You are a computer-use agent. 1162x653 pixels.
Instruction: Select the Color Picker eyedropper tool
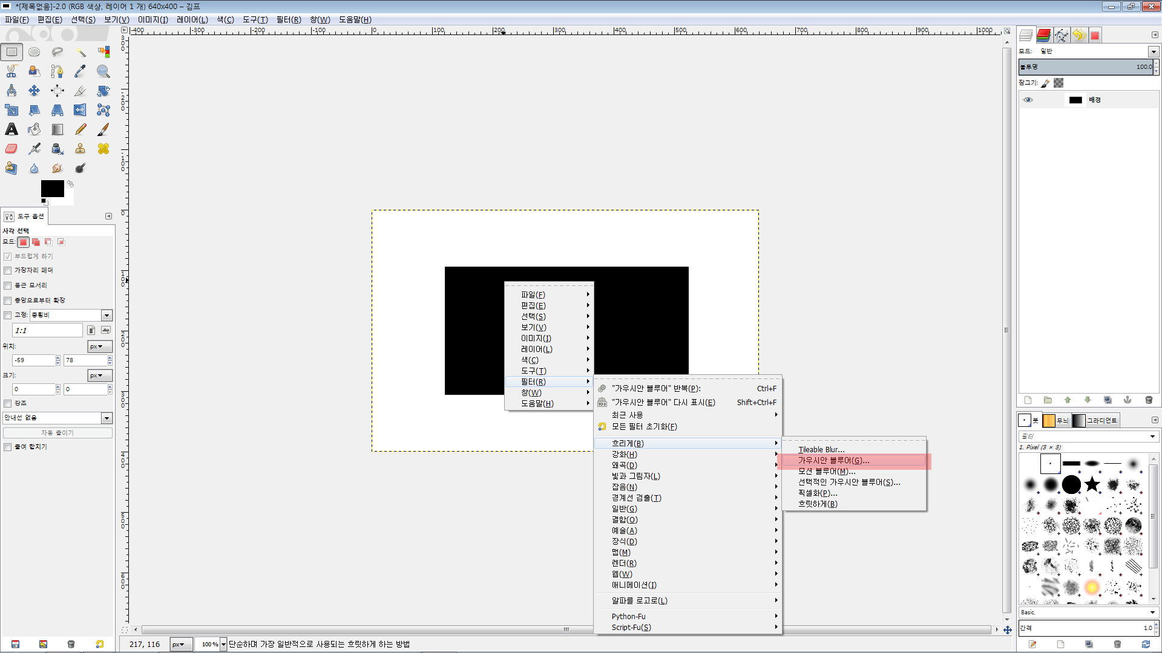point(80,71)
